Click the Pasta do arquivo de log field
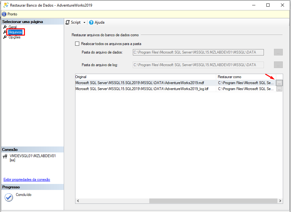This screenshot has height=212, width=291. point(198,65)
